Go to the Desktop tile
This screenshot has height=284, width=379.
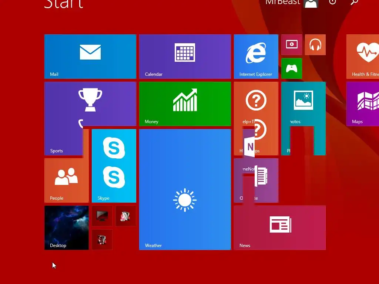(x=67, y=228)
